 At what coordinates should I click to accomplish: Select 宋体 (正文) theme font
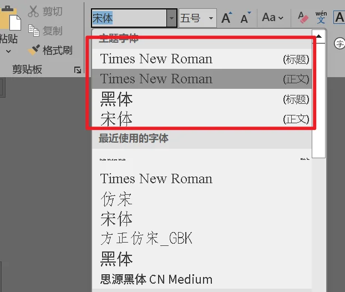pos(202,119)
